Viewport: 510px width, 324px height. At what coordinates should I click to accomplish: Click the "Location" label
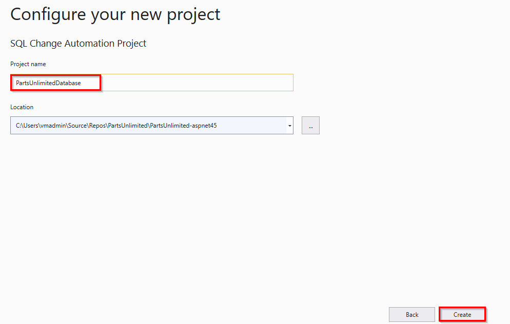[x=22, y=107]
